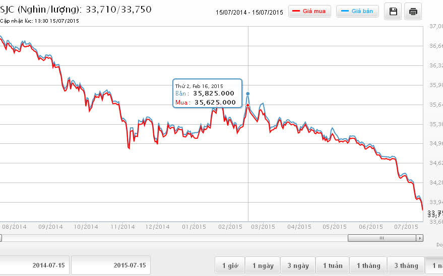
Task: Click the 12/2014 x-axis label
Action: tap(157, 227)
